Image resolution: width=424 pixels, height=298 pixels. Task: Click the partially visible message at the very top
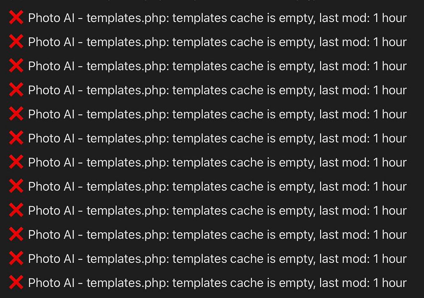click(x=212, y=1)
